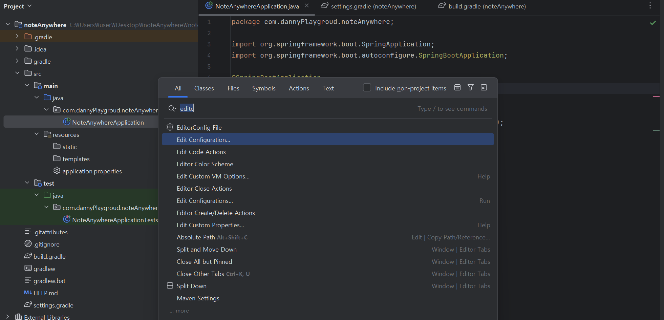Open results preview toggle icon in search popup
This screenshot has width=664, height=320.
(x=457, y=88)
